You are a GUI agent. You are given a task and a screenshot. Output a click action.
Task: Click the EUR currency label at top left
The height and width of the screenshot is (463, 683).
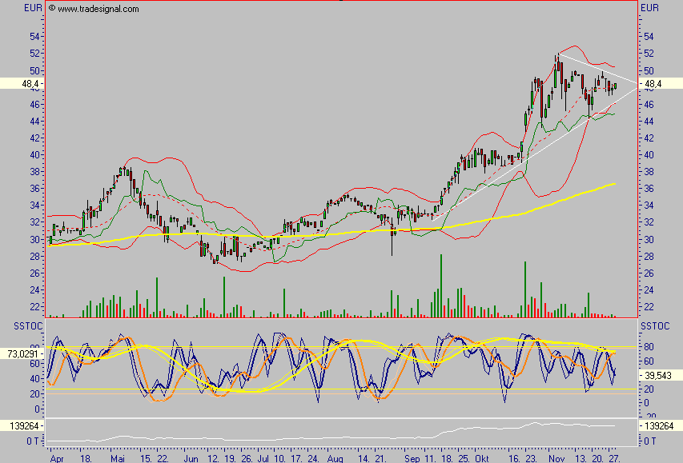[33, 8]
